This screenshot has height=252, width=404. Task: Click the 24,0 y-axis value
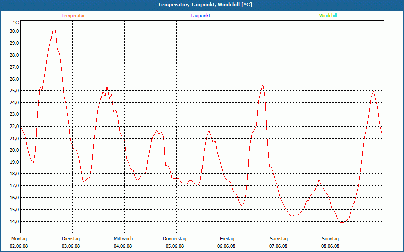15,103
